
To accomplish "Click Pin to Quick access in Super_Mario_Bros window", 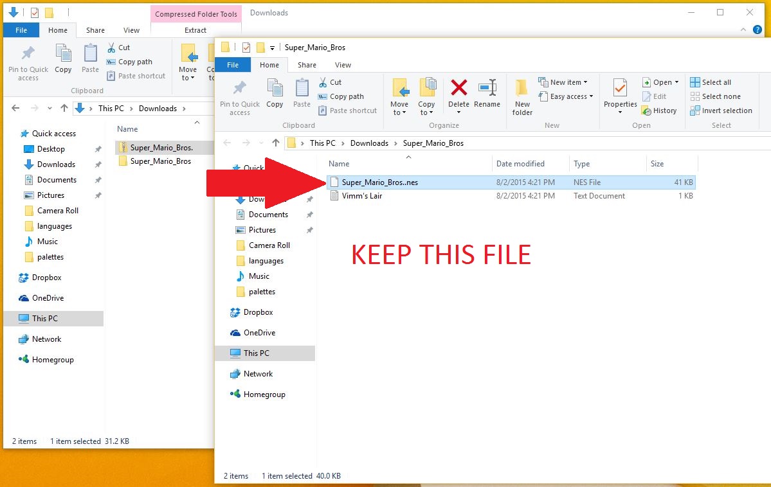I will pos(239,97).
